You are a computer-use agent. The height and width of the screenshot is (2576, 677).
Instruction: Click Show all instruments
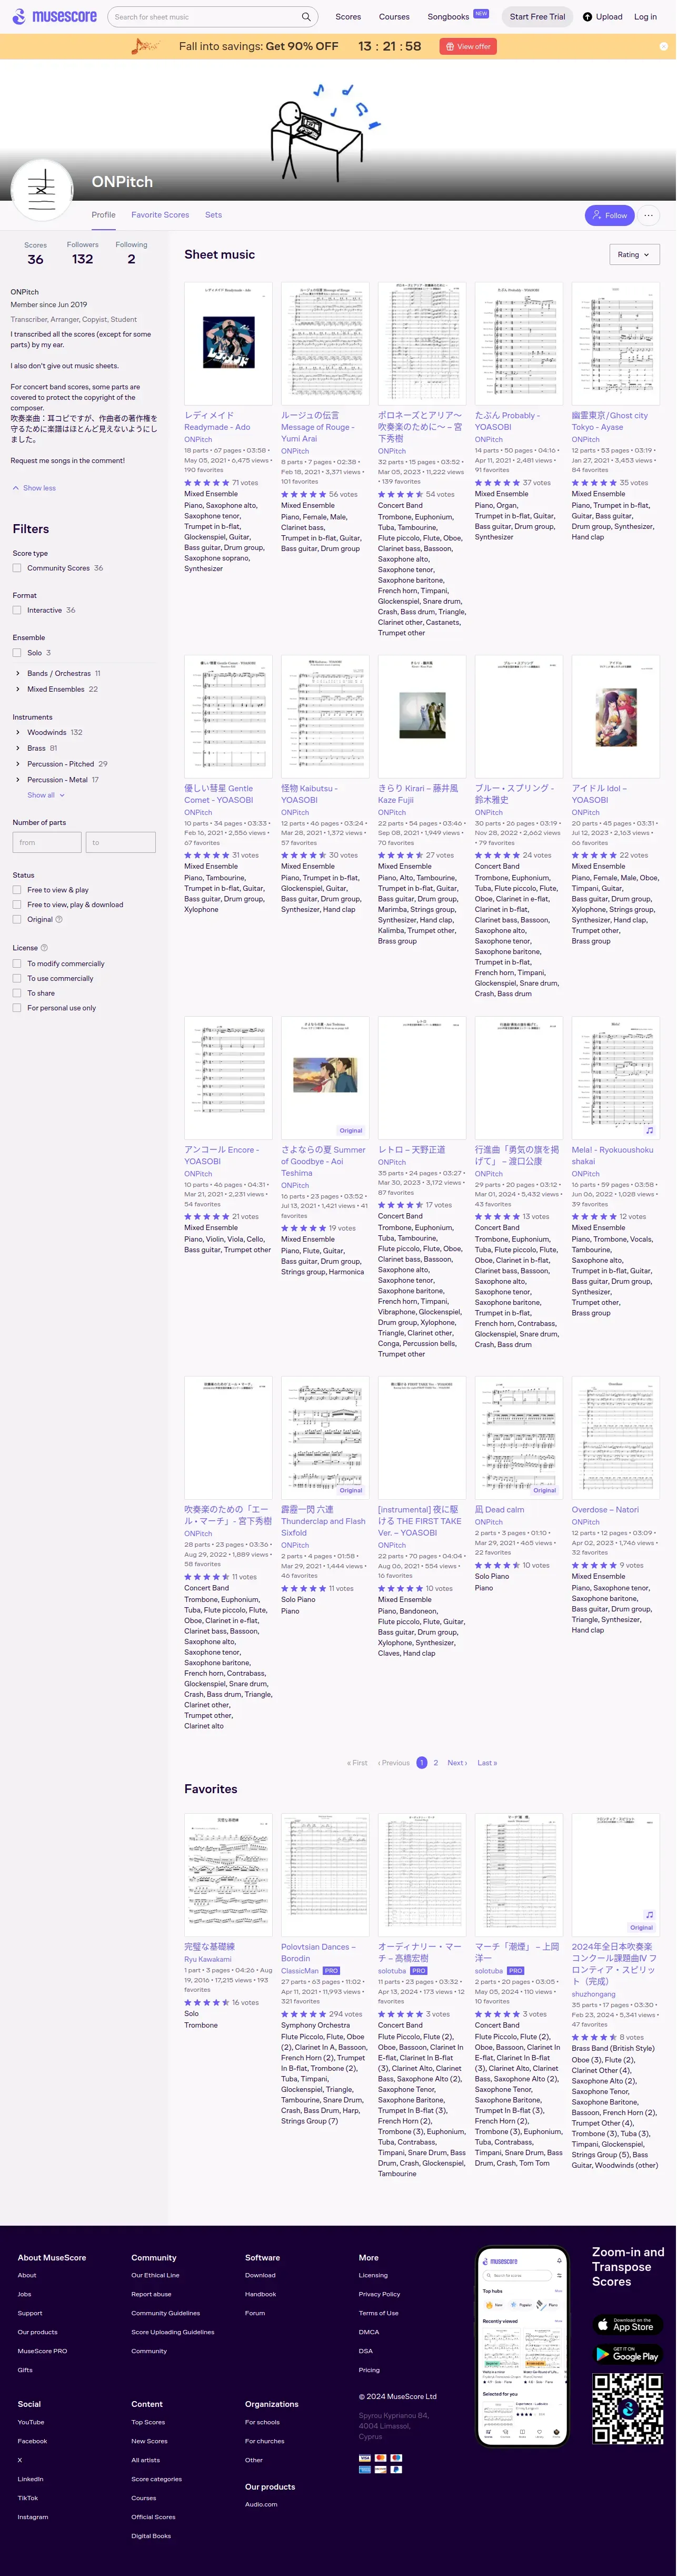[46, 795]
